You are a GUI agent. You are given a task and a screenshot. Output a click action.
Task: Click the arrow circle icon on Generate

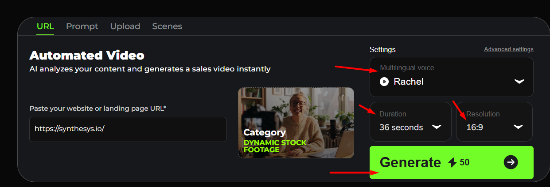511,162
